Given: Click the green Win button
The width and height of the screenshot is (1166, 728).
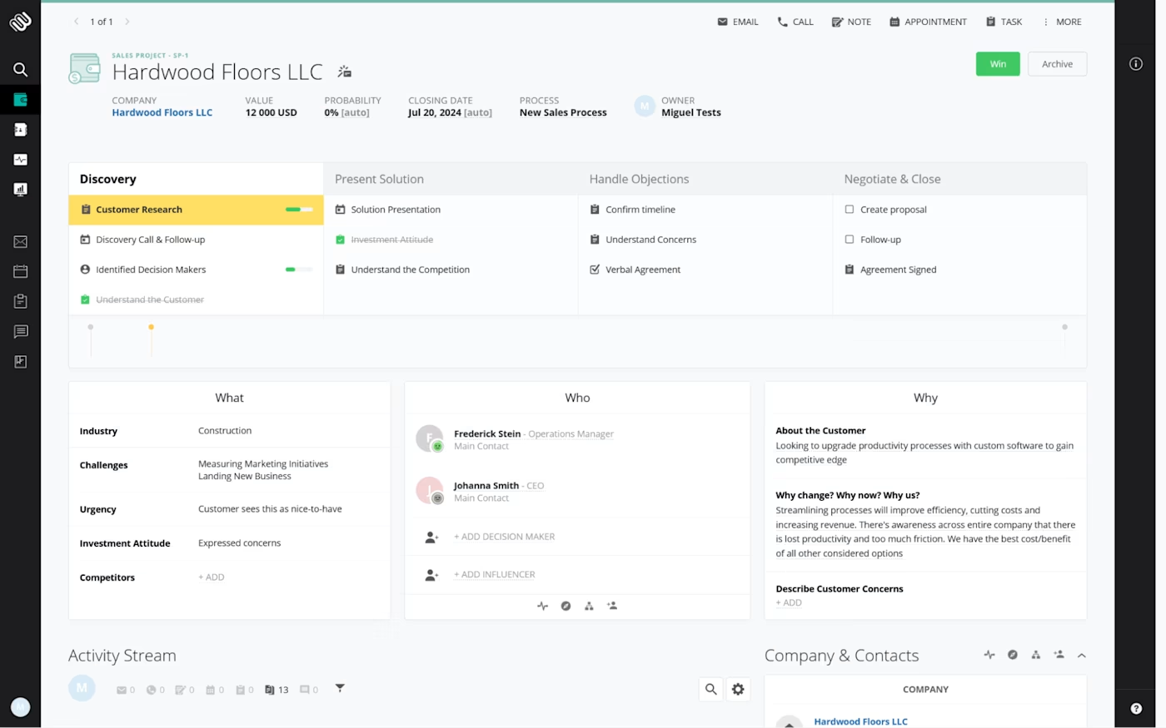Looking at the screenshot, I should pos(998,64).
